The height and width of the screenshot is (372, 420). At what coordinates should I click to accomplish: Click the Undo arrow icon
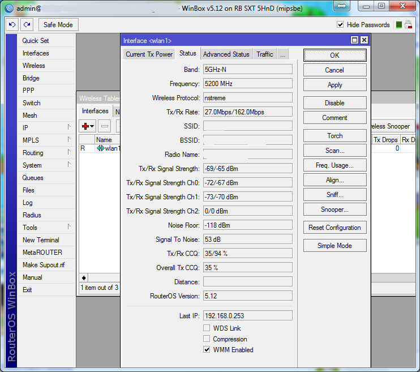point(12,25)
